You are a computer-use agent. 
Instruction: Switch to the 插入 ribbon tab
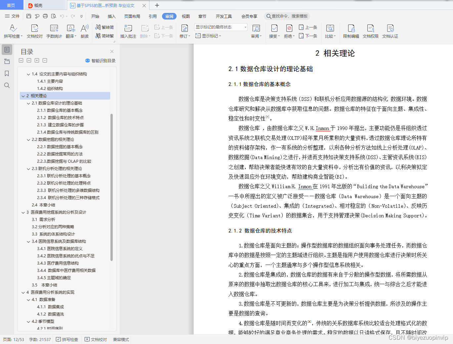click(112, 16)
